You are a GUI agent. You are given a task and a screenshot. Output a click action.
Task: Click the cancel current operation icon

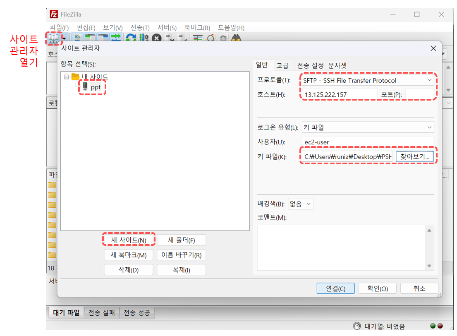coord(156,38)
